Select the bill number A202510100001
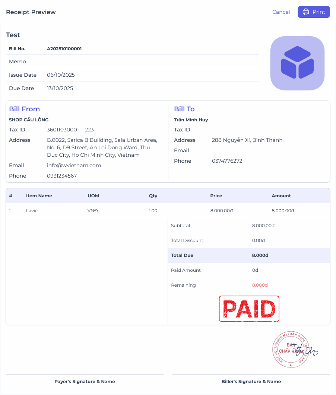Image resolution: width=336 pixels, height=395 pixels. tap(64, 49)
